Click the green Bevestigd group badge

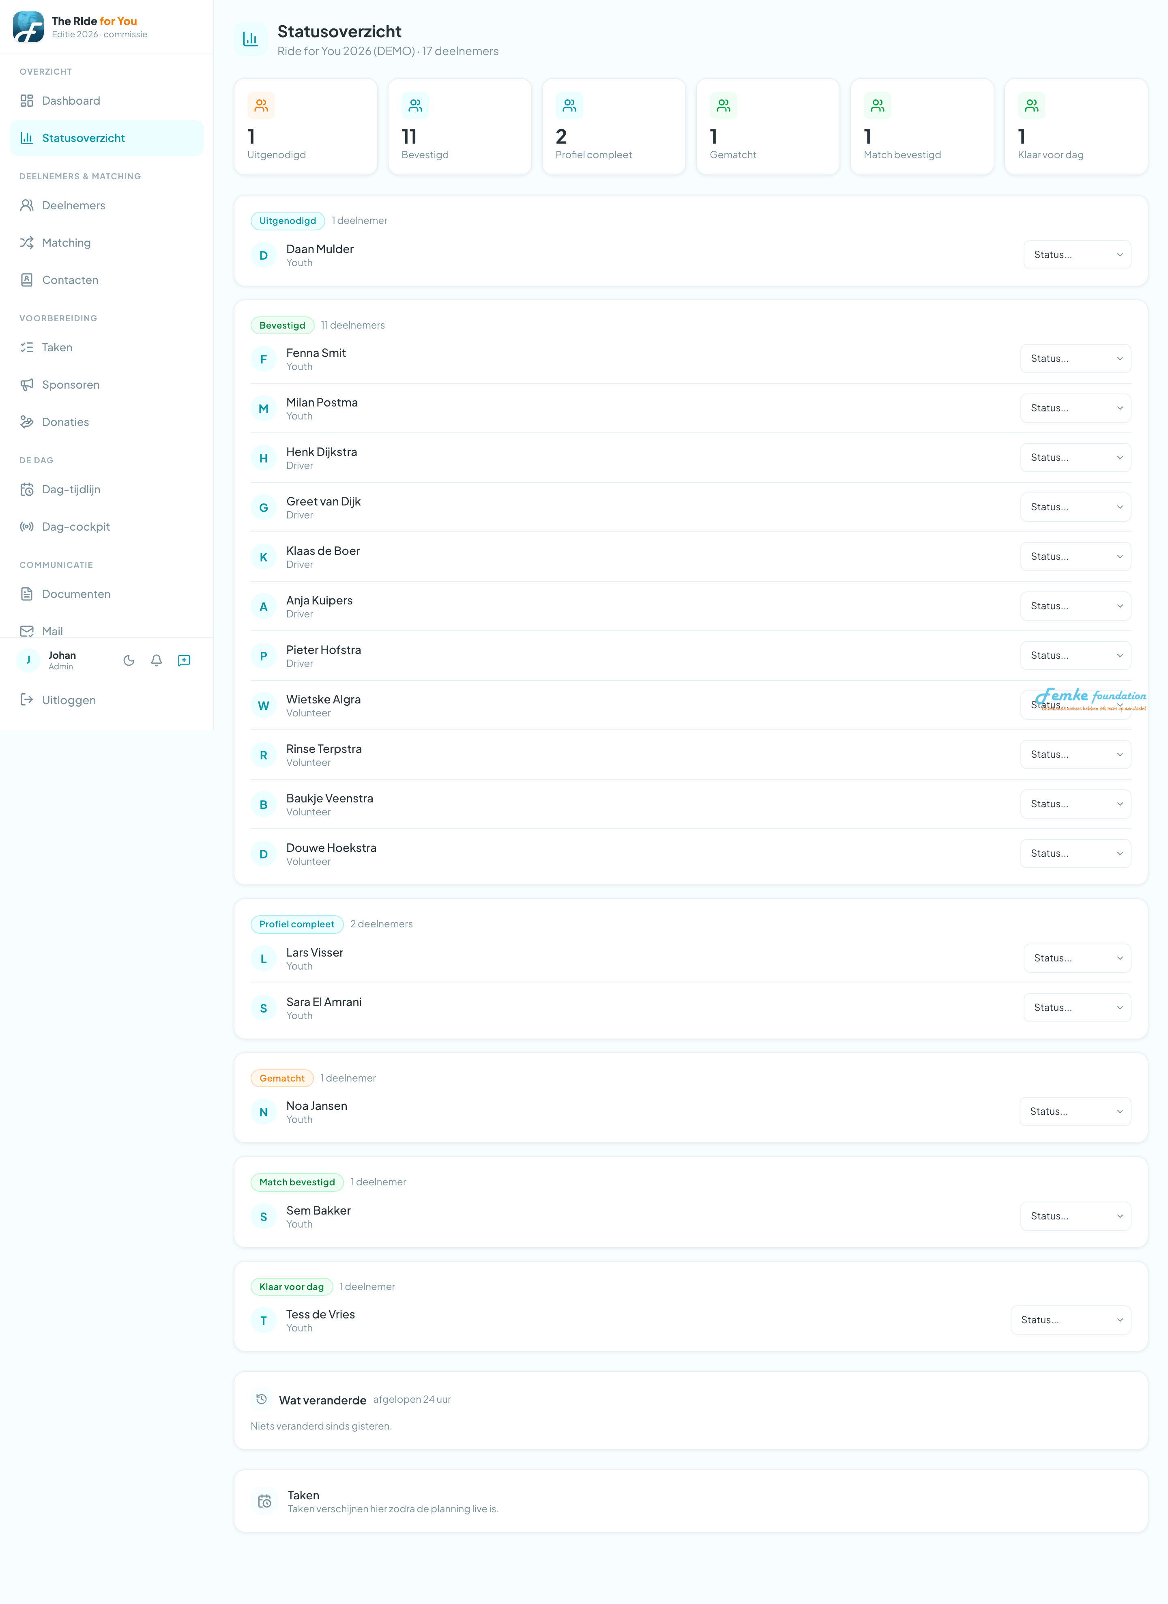[282, 325]
